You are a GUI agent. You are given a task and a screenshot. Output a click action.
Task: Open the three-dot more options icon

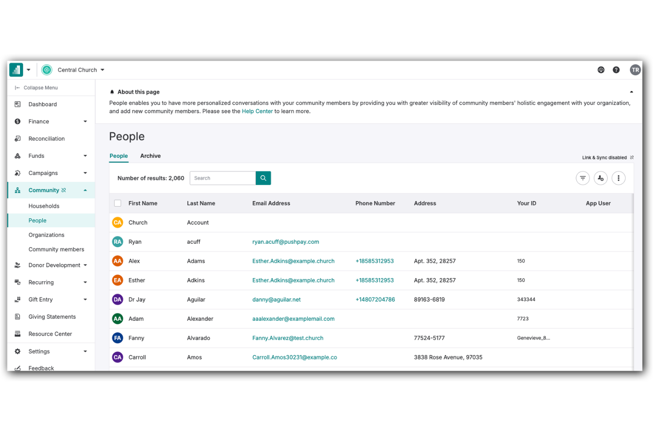coord(619,178)
